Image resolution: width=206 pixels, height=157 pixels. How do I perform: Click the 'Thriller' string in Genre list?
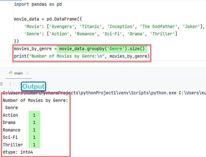coord(162,34)
